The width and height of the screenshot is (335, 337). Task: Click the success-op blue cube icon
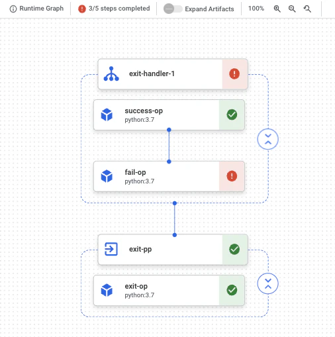click(107, 115)
